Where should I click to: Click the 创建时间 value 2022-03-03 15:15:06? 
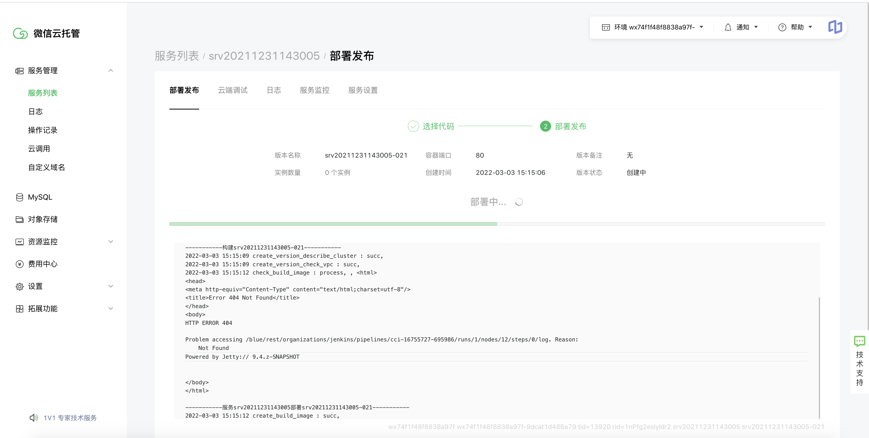click(510, 173)
